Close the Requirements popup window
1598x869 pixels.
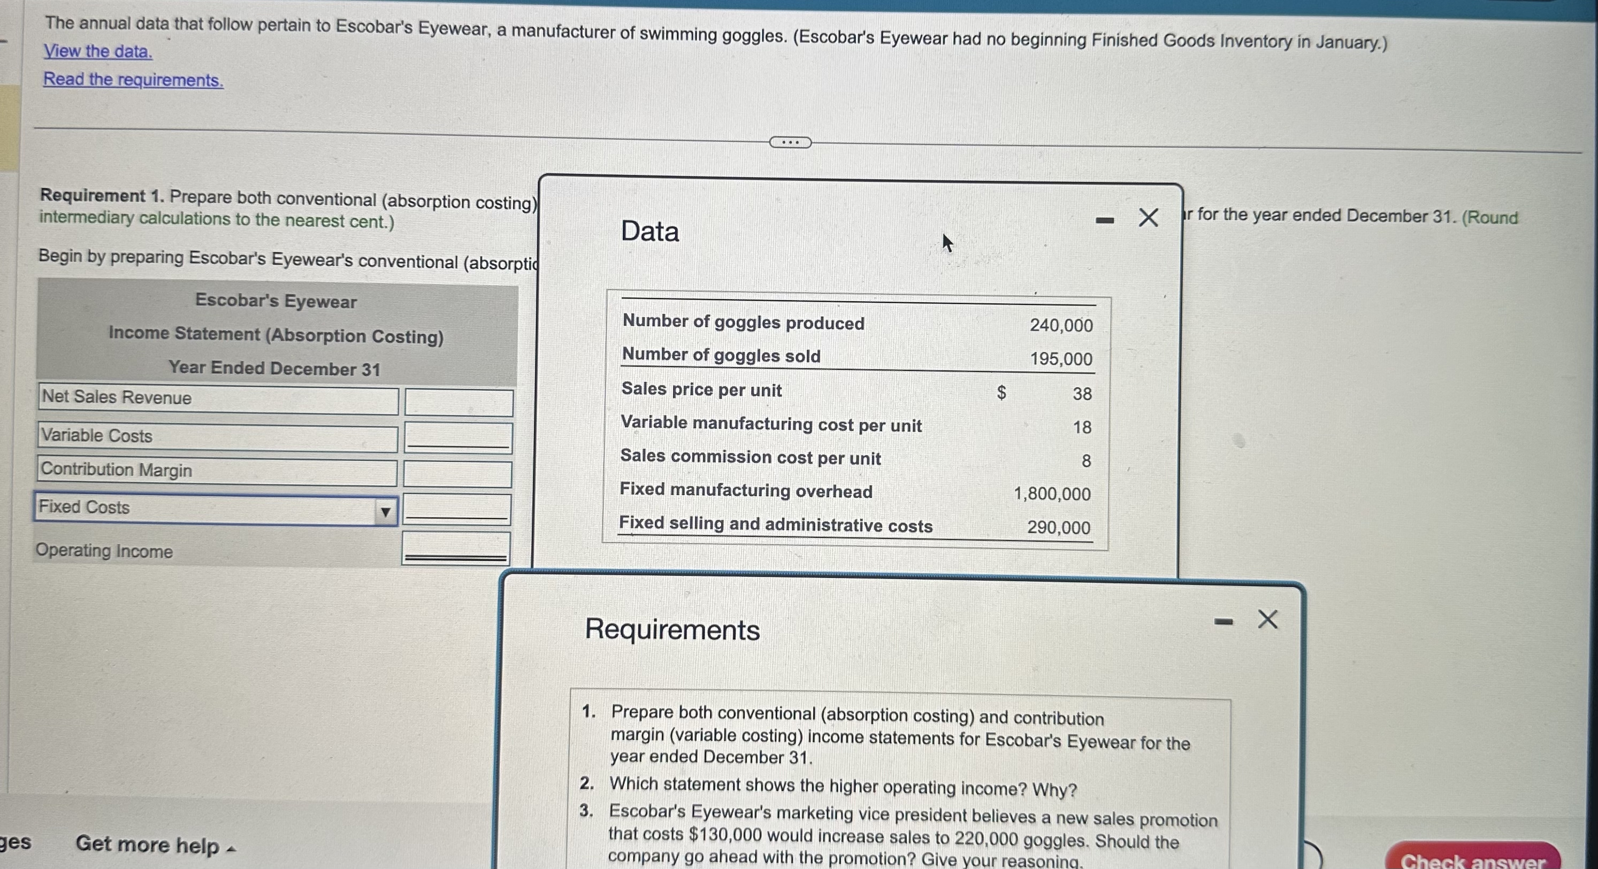point(1267,619)
